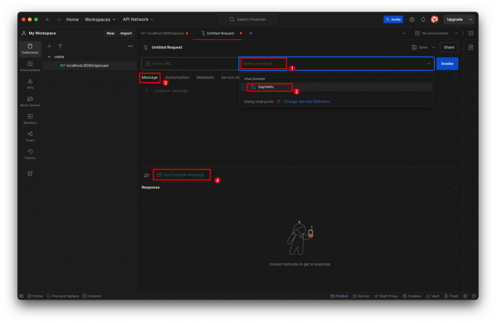
Task: Switch to the localhost:8080/api/user GET tab
Action: 165,33
